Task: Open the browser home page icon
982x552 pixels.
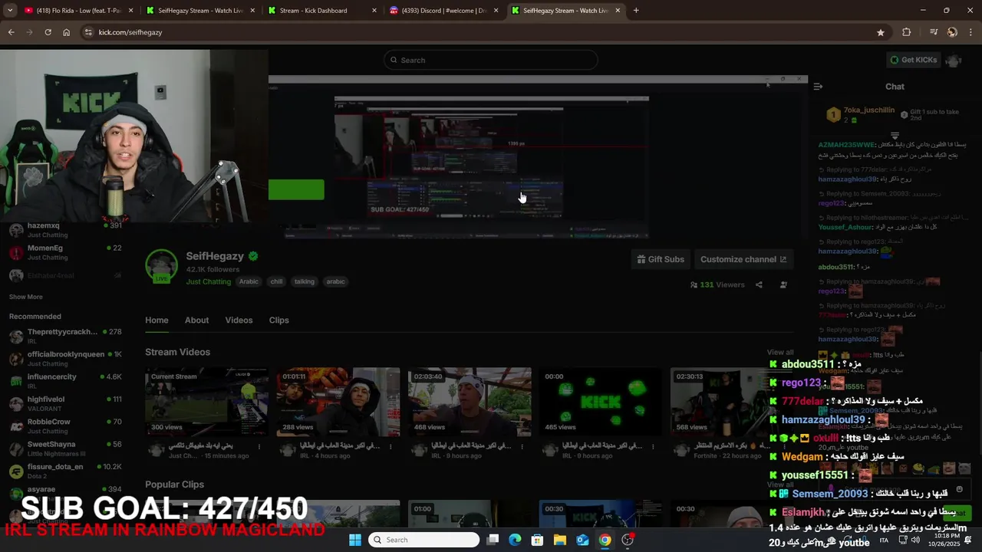Action: point(66,32)
